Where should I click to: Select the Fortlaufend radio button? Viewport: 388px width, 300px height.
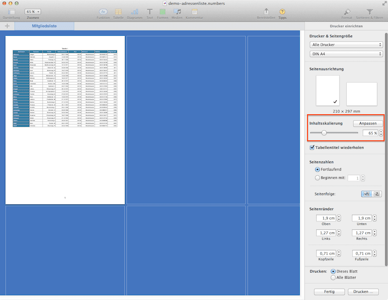[317, 170]
